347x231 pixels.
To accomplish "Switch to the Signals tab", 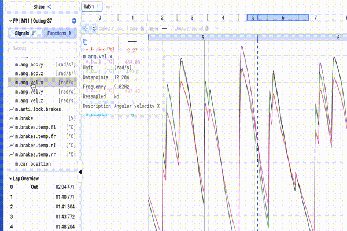I will [x=25, y=33].
